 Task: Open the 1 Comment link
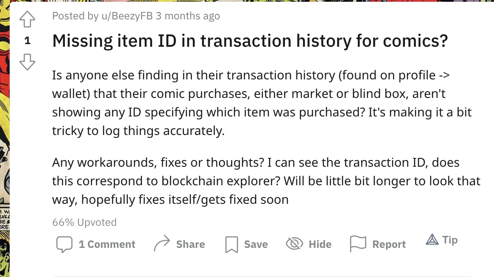click(x=107, y=244)
